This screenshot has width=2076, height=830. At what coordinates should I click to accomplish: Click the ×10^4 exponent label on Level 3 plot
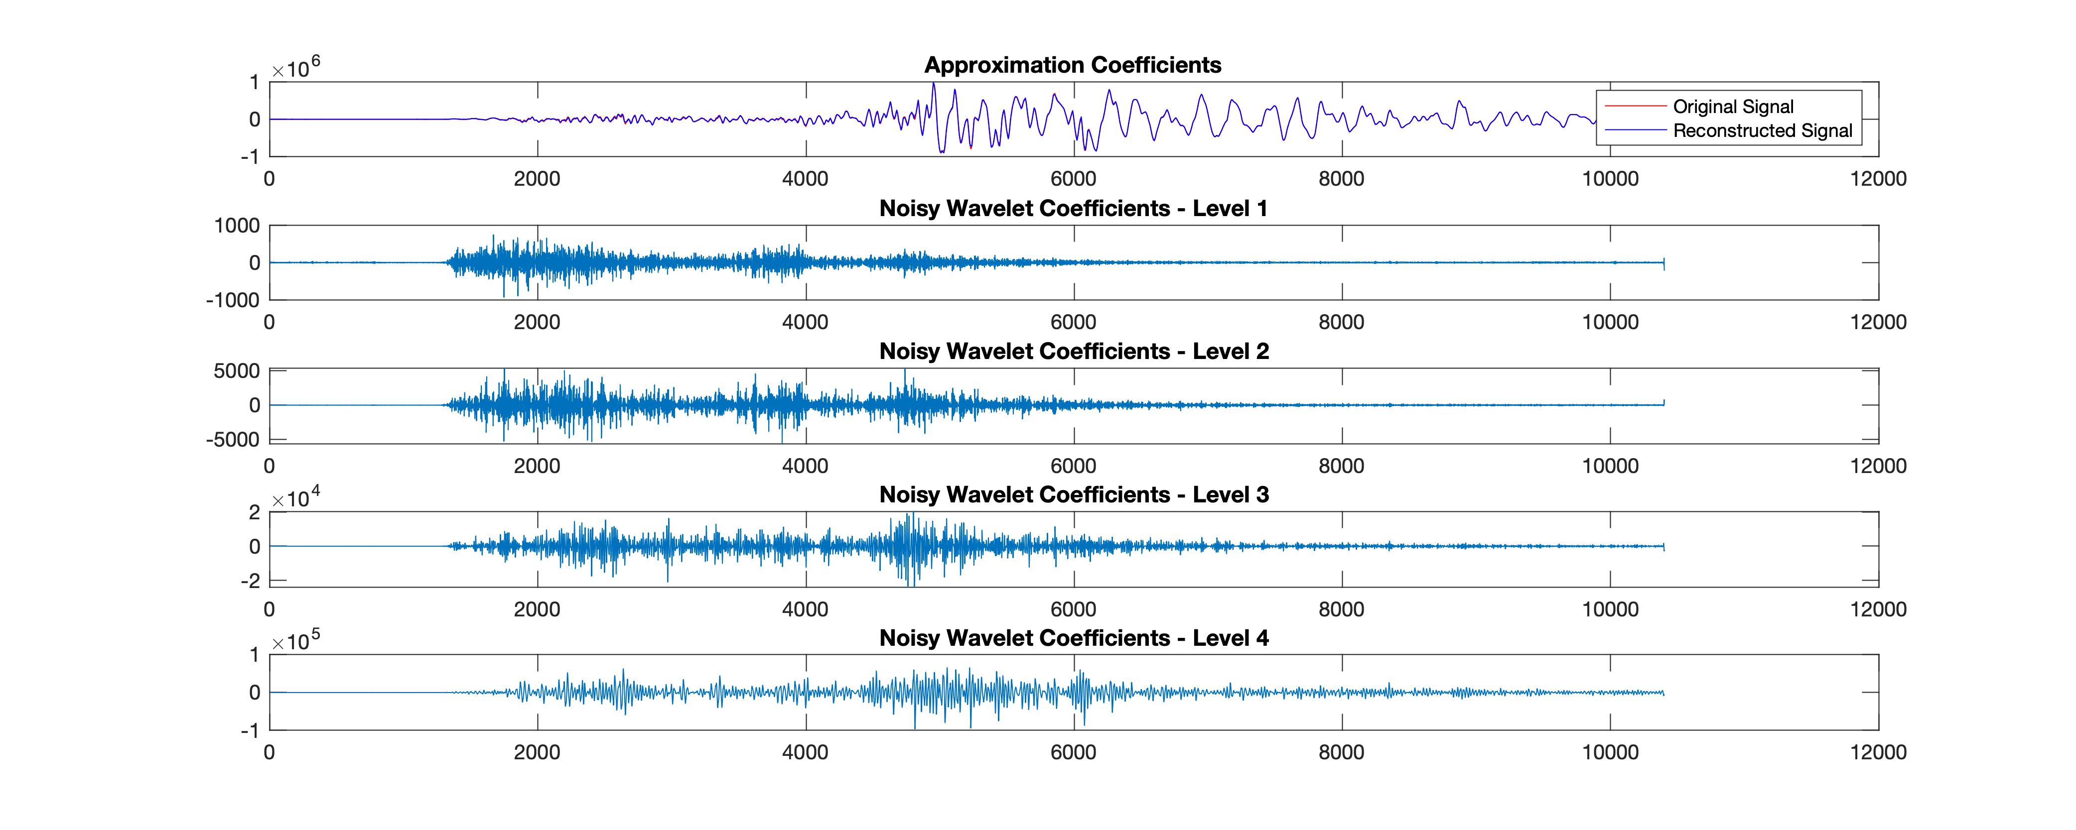(x=295, y=498)
